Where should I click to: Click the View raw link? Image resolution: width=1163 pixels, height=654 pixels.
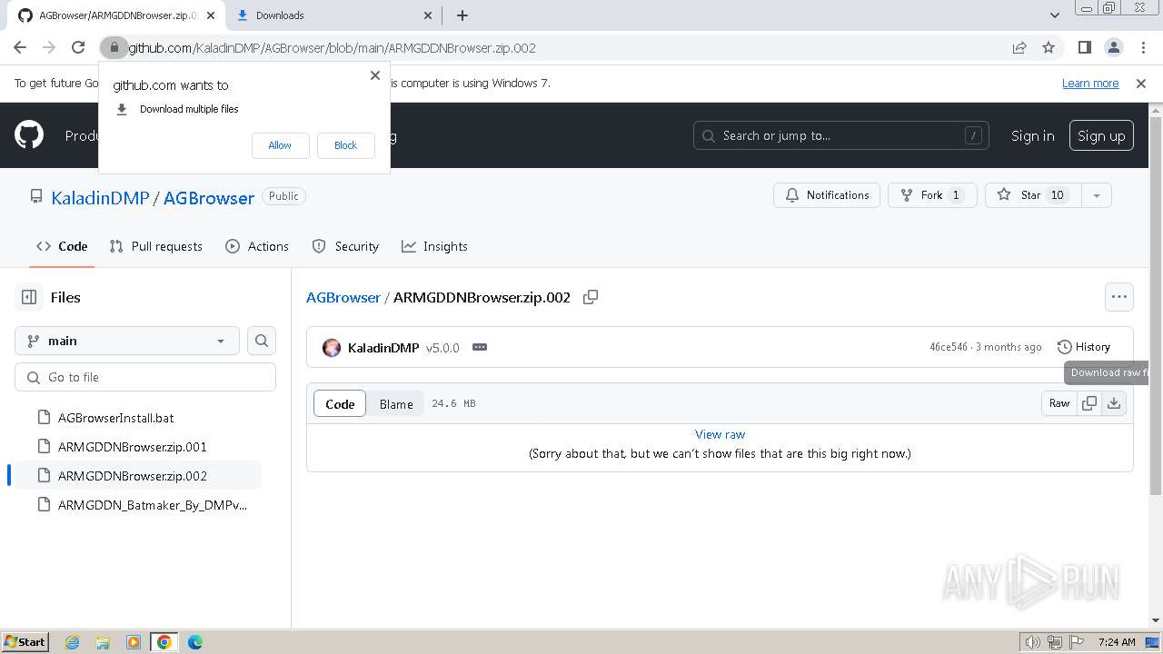[720, 434]
